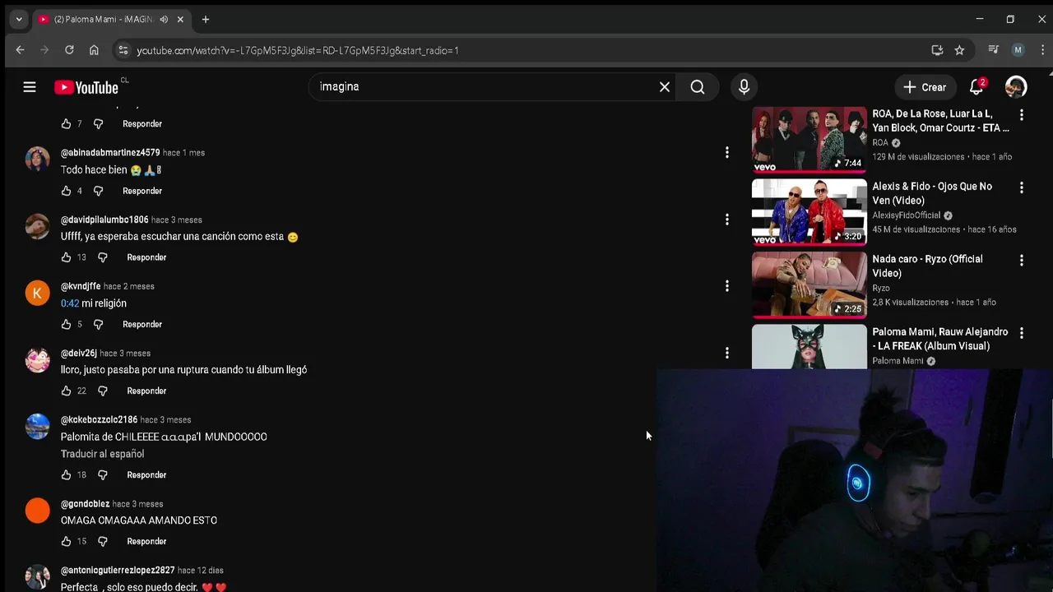
Task: Open @antoniogutierrezlopez2827 channel link
Action: point(118,570)
